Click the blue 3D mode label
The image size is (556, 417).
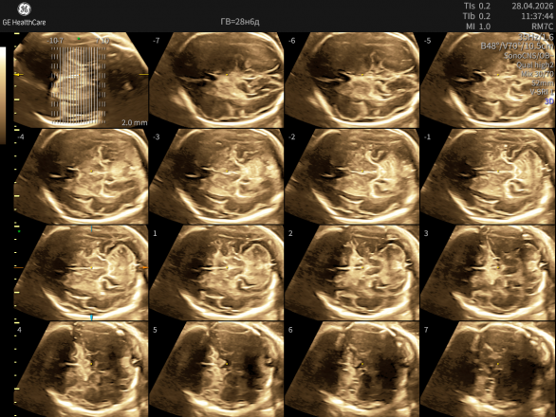pos(549,101)
